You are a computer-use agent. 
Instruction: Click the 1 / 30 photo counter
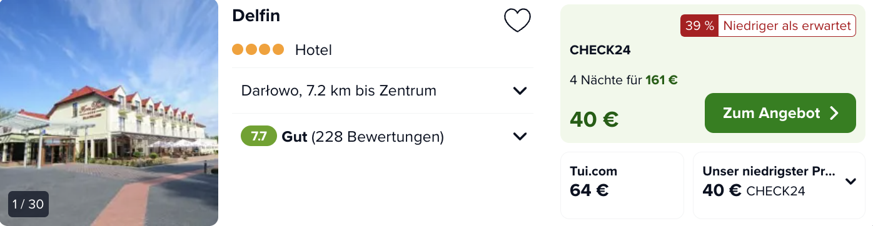[x=28, y=204]
